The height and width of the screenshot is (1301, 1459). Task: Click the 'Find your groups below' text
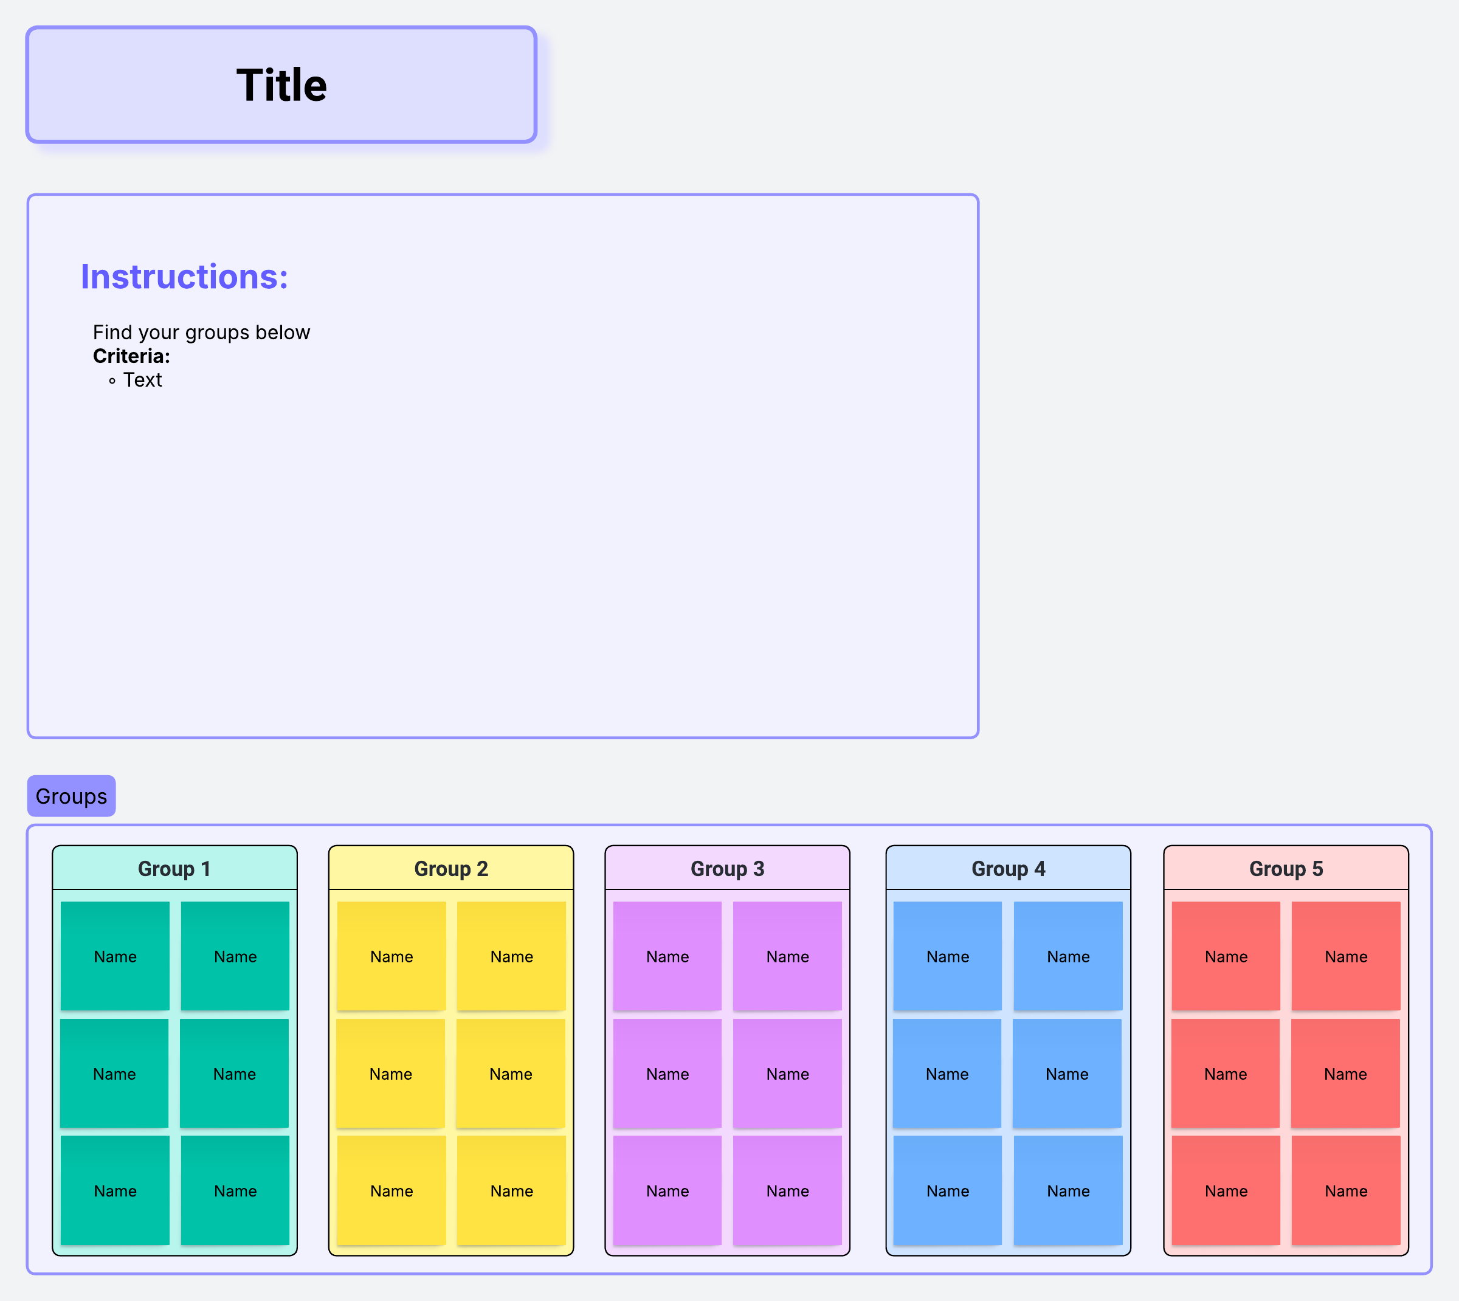pos(202,333)
